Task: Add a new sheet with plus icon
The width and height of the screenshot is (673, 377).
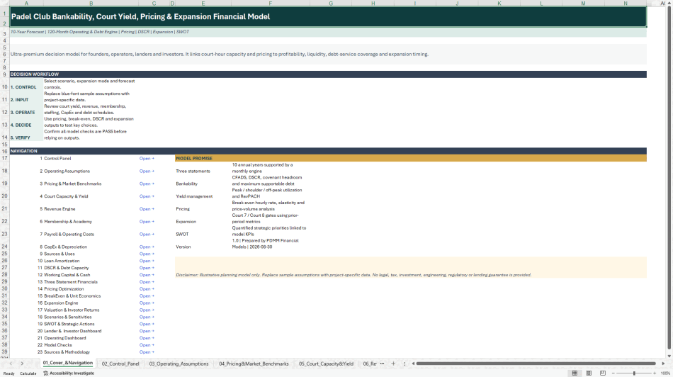Action: (393, 364)
